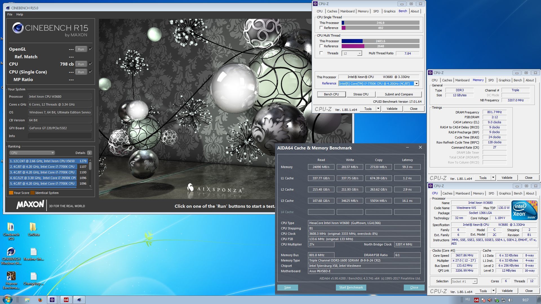The width and height of the screenshot is (541, 304).
Task: Select ranking entry Xeon X5650 score 1279
Action: [x=48, y=161]
